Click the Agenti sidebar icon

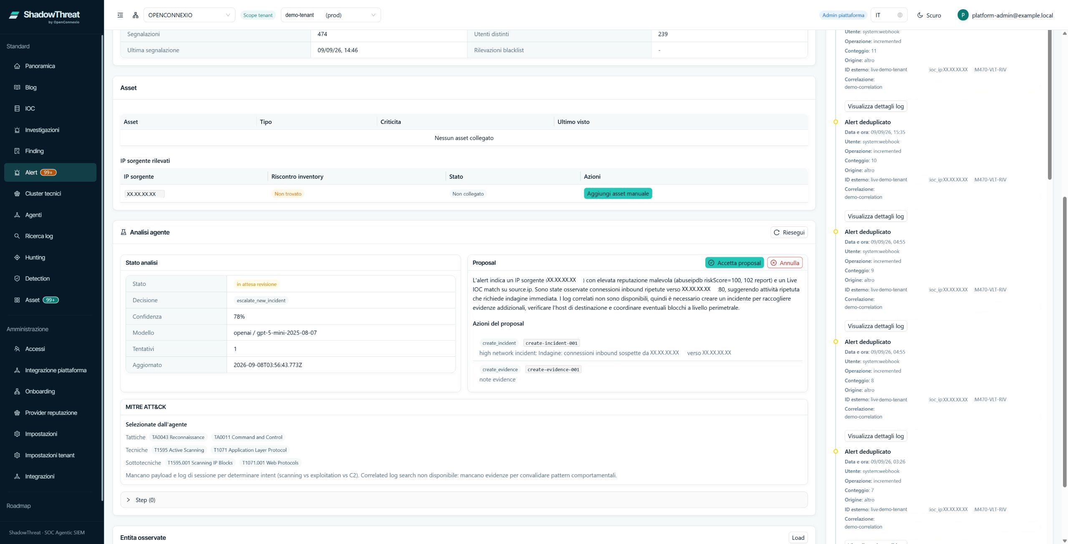click(17, 215)
